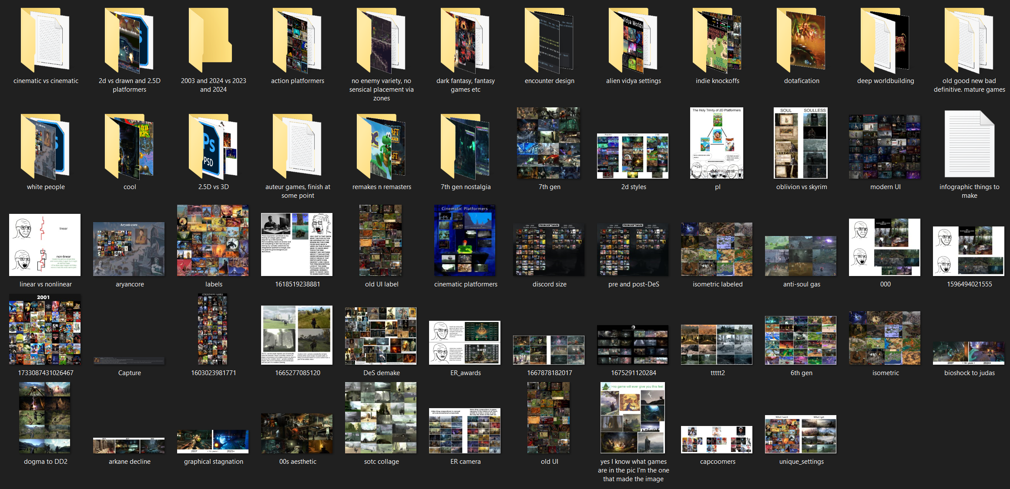Screen dimensions: 1010x489
Task: Open the 'cinematic vs cinematic' folder
Action: click(45, 40)
